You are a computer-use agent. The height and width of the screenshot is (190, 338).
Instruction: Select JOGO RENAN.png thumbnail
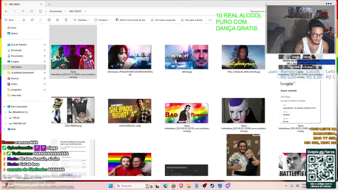(73, 110)
